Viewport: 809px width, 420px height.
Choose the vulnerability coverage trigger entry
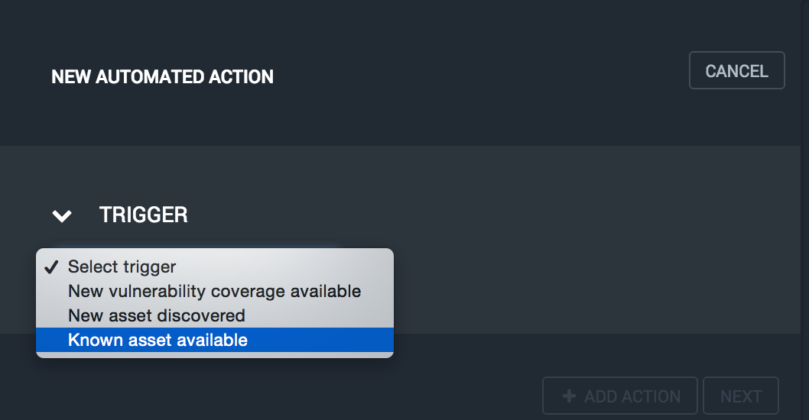[x=214, y=291]
